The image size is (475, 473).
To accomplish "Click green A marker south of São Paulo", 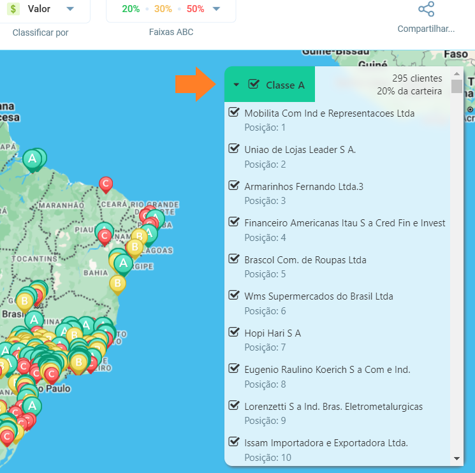I will [x=32, y=407].
